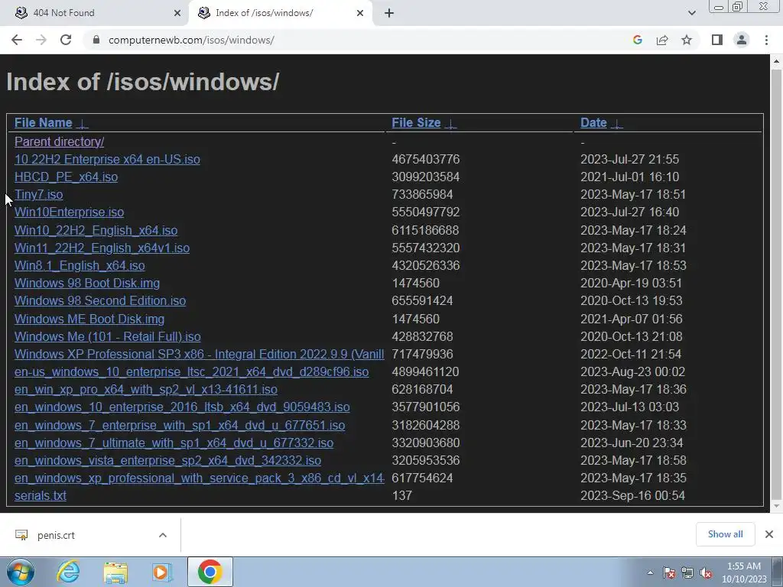This screenshot has width=783, height=587.
Task: Close the Index of /isos/windows/ tab
Action: click(x=360, y=13)
